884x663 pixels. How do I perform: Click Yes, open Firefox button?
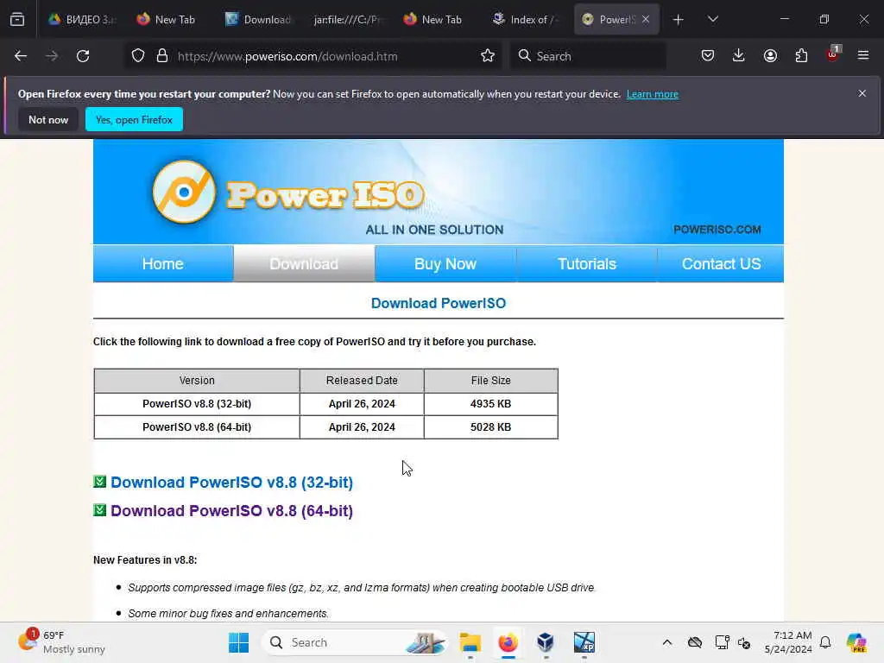click(134, 119)
